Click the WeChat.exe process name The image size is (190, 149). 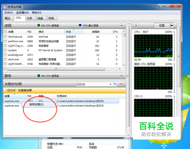(15, 37)
